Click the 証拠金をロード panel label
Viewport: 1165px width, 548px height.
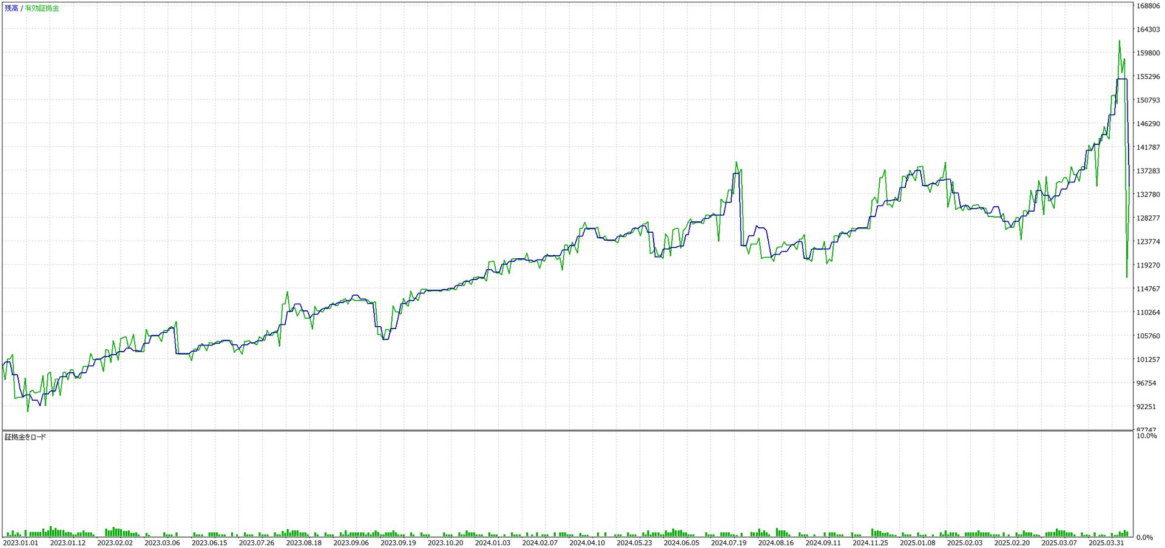(x=25, y=437)
